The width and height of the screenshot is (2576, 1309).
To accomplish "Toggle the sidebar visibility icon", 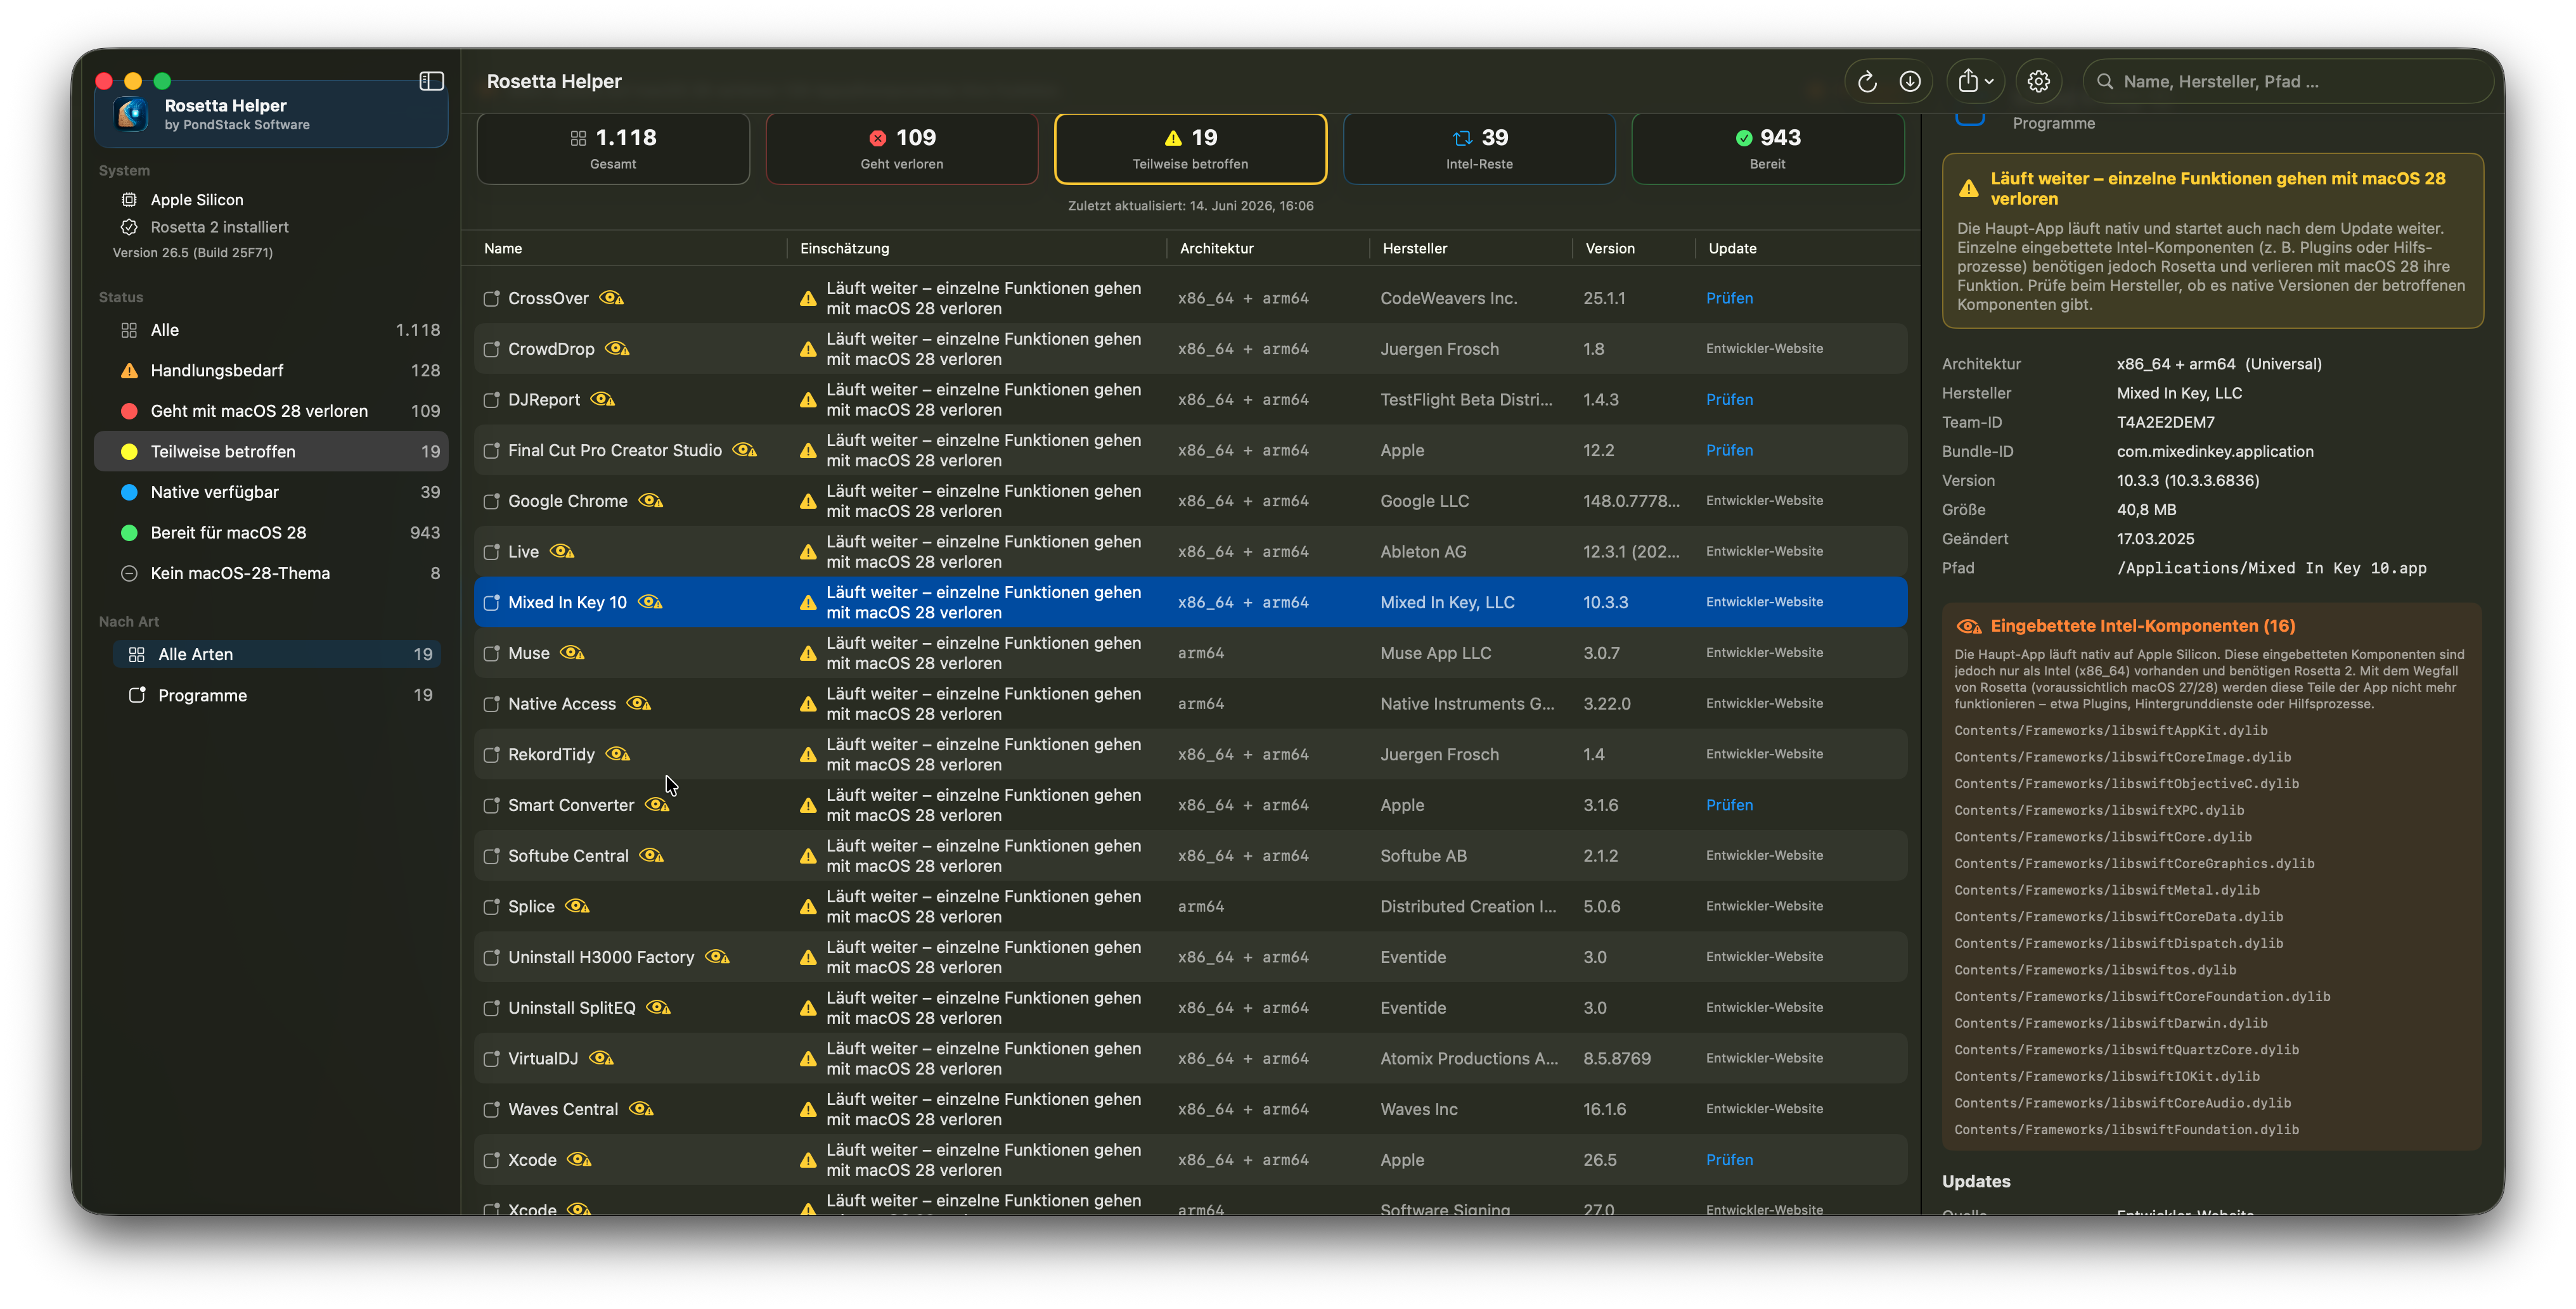I will tap(431, 81).
